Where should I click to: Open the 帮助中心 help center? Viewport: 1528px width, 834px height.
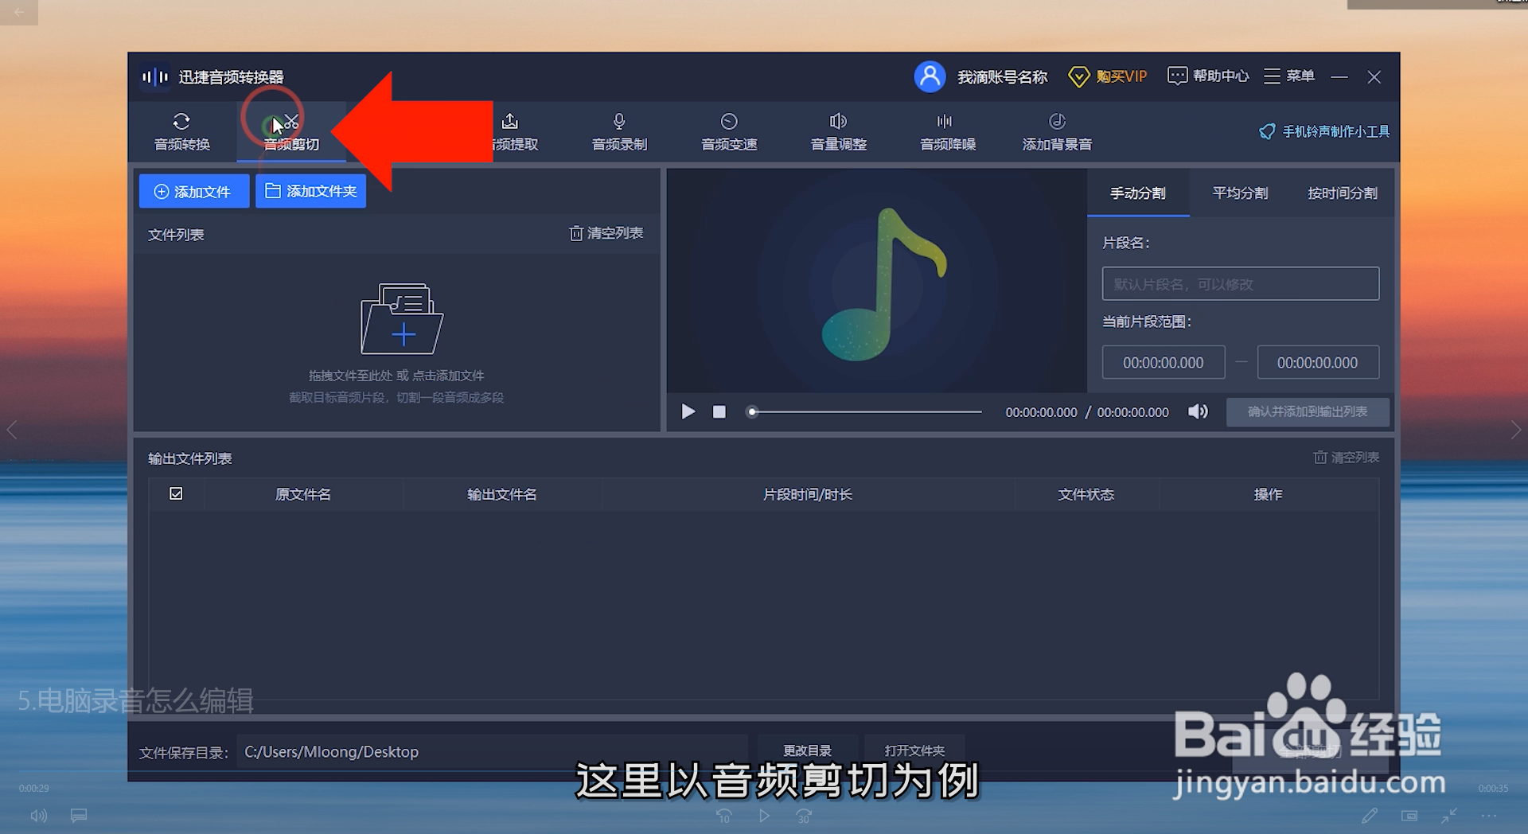1207,76
